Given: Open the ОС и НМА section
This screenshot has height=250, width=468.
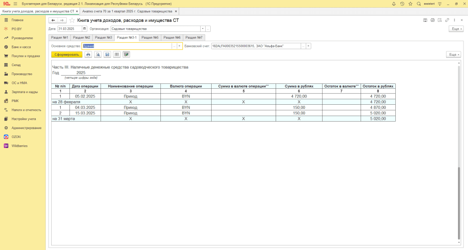Looking at the screenshot, I should click(x=23, y=83).
